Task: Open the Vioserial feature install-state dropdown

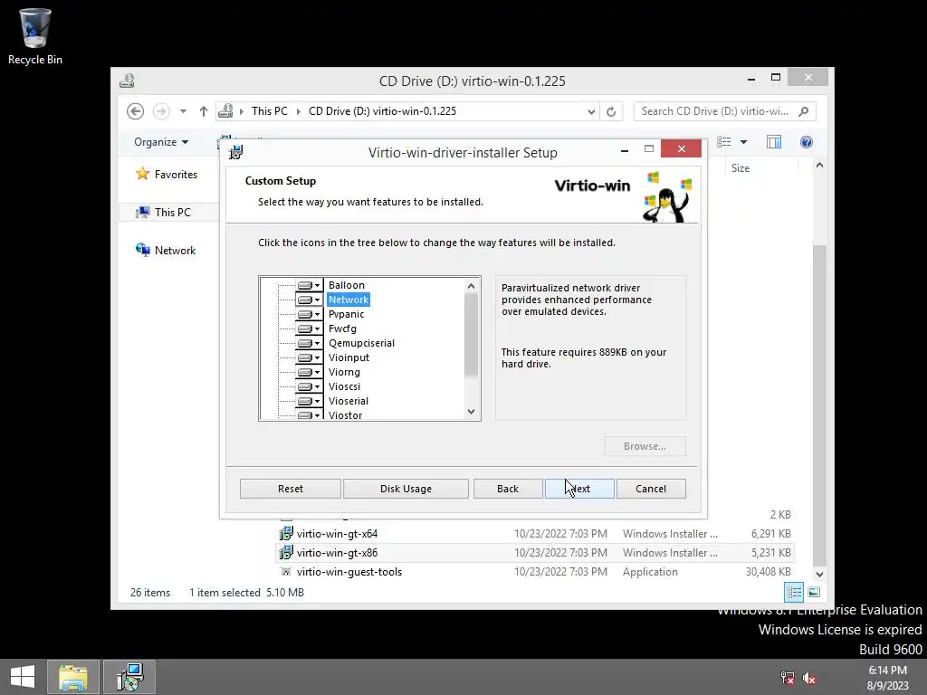Action: point(310,401)
